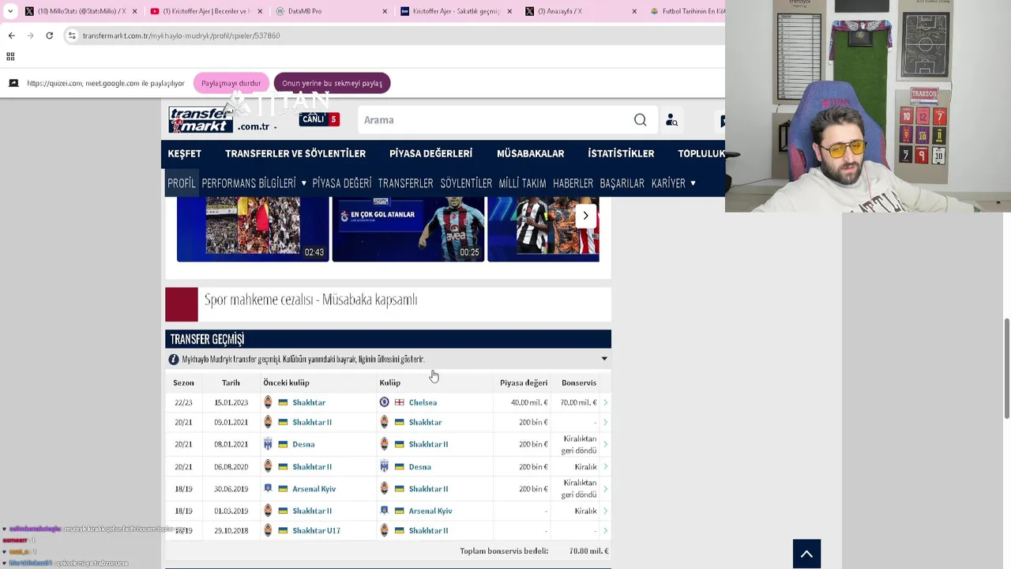The height and width of the screenshot is (569, 1011).
Task: Select the PROFİL sub-tab
Action: (181, 183)
